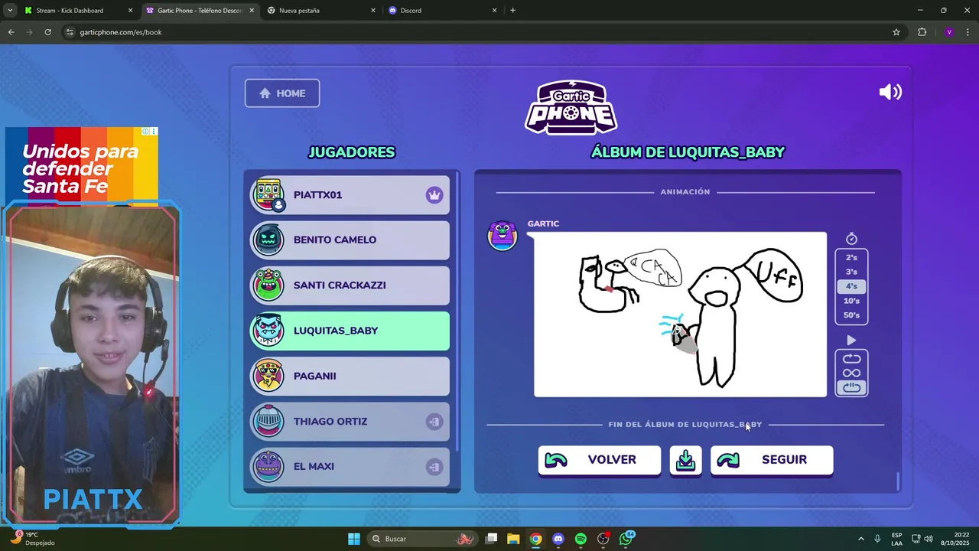Viewport: 979px width, 551px height.
Task: Set animation speed to 50's
Action: tap(851, 315)
